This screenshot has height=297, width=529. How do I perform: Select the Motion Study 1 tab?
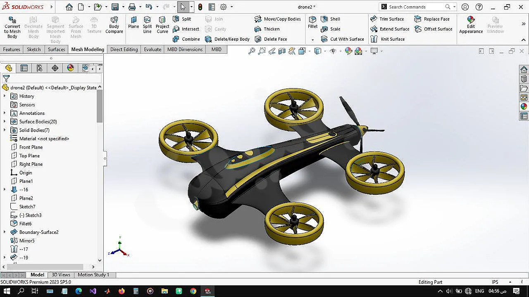point(93,275)
